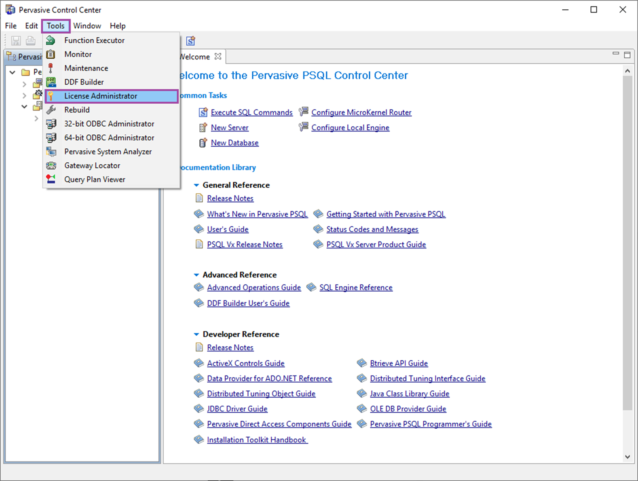This screenshot has height=481, width=638.
Task: Click the DDF Builder icon
Action: tap(51, 82)
